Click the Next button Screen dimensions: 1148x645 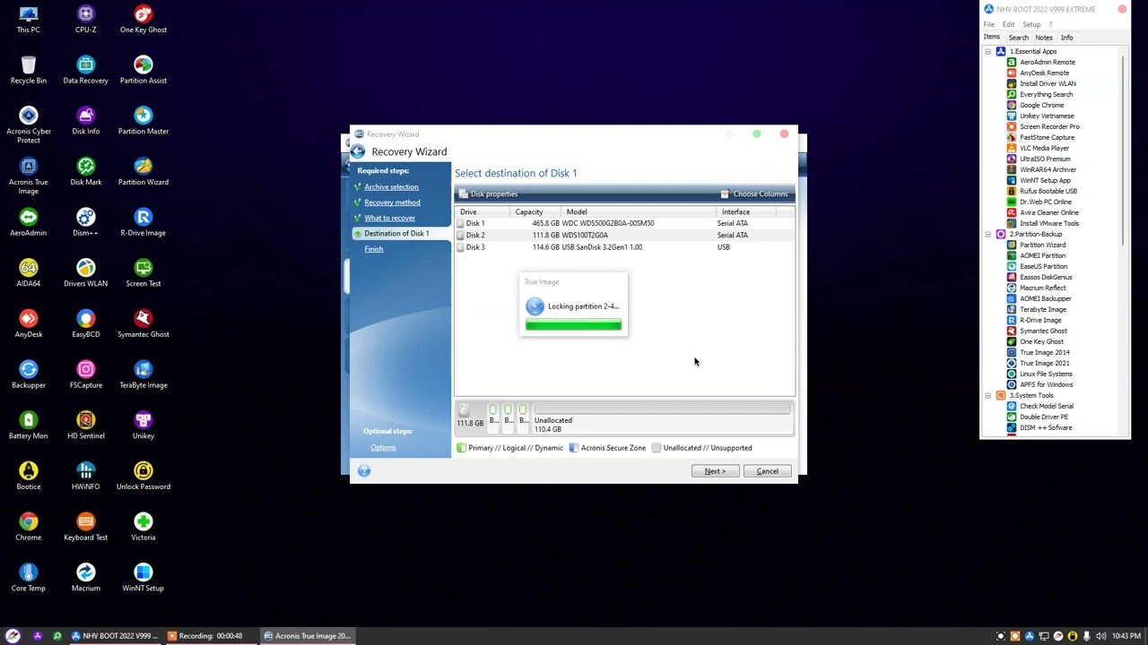tap(715, 471)
